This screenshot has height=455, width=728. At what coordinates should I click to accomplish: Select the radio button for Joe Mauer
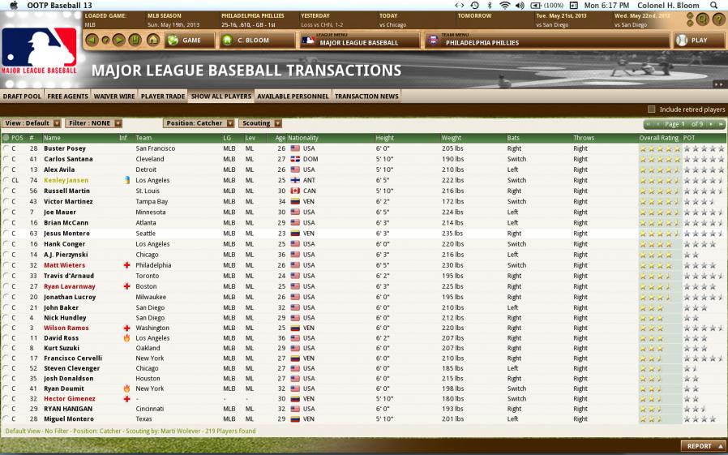click(6, 212)
